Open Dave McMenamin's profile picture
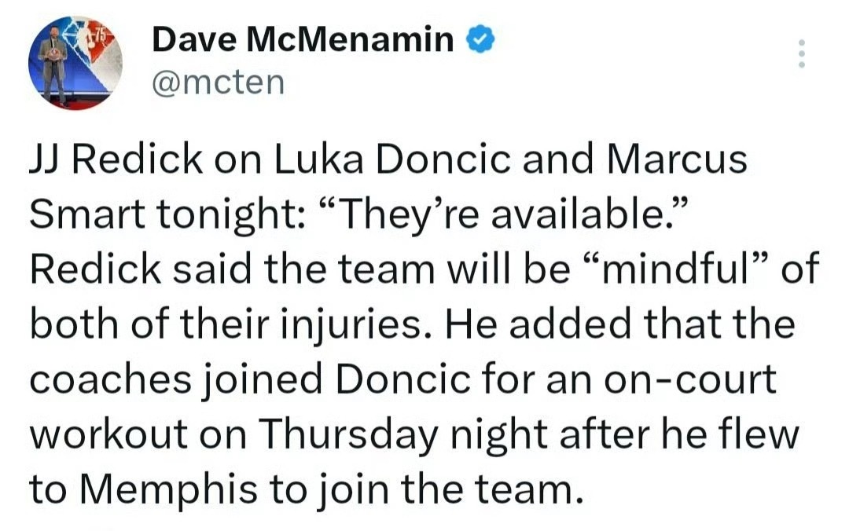 tap(75, 63)
